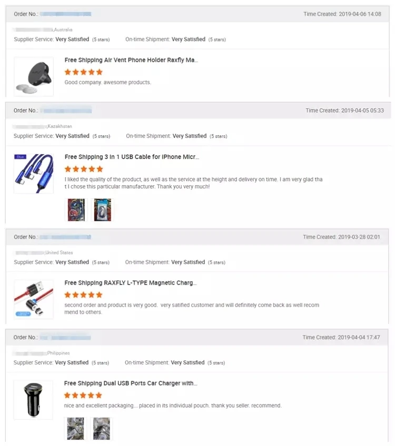Image resolution: width=395 pixels, height=446 pixels.
Task: Click the Kazakhstan order number
Action: [66, 110]
